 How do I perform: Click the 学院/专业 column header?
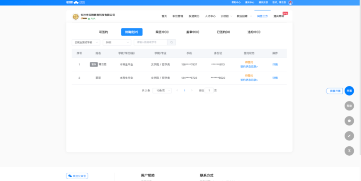(x=160, y=53)
